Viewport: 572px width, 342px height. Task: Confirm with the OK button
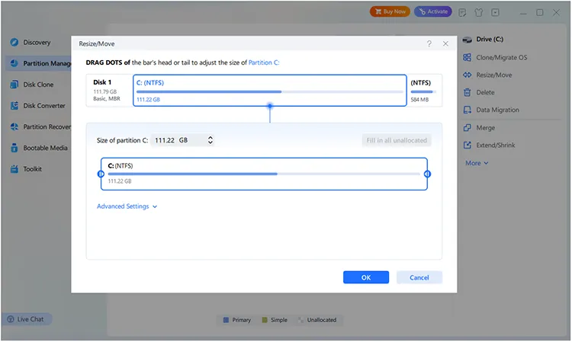366,277
